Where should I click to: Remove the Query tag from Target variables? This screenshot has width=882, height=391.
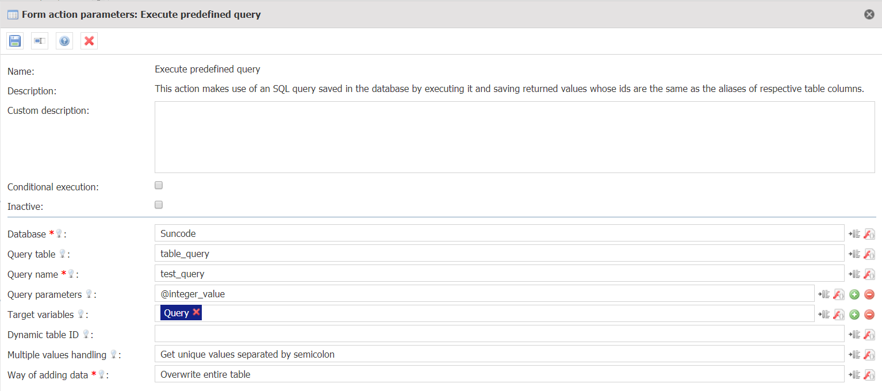tap(196, 312)
